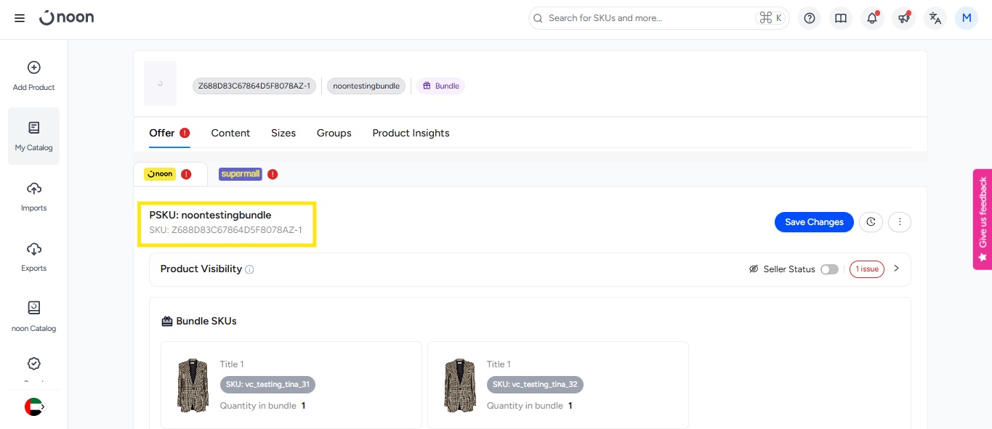
Task: Click the help question mark icon
Action: pos(810,18)
